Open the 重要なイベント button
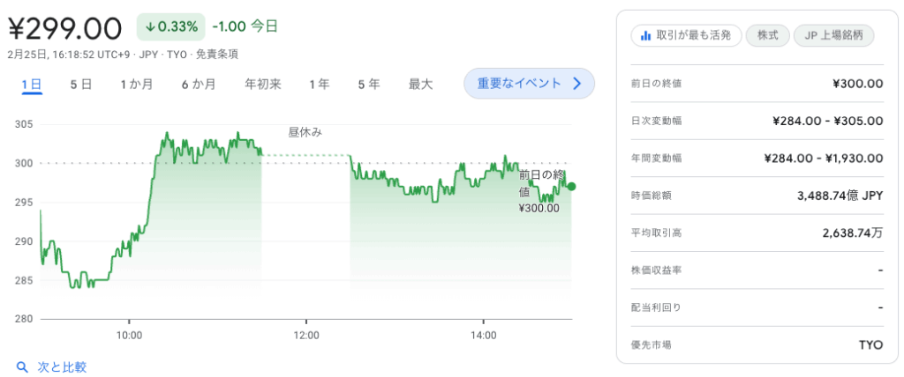904x377 pixels. tap(528, 84)
